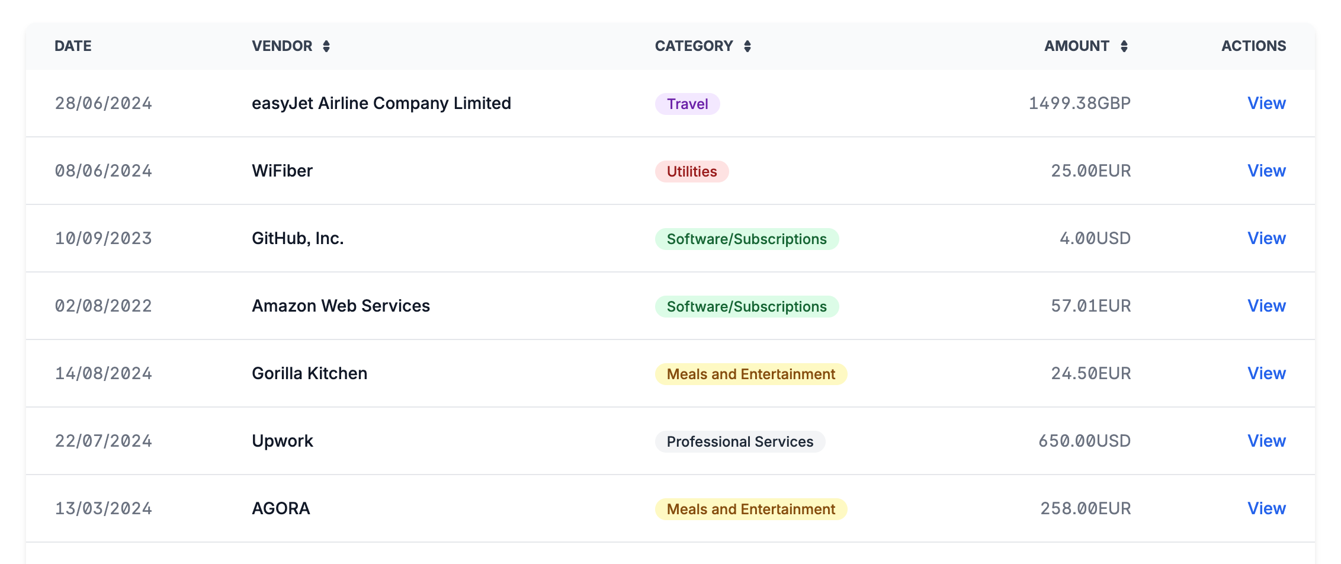Click View for Gorilla Kitchen row

tap(1266, 374)
